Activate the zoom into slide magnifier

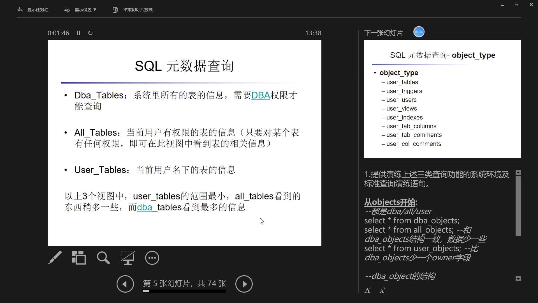point(103,258)
